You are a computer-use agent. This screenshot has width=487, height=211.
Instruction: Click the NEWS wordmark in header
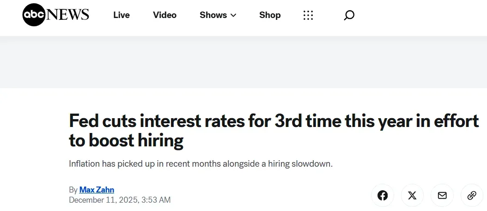(67, 15)
